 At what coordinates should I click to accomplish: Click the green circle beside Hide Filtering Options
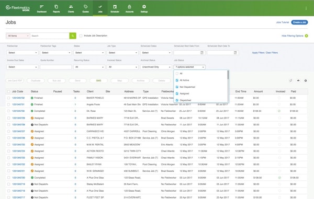306,36
